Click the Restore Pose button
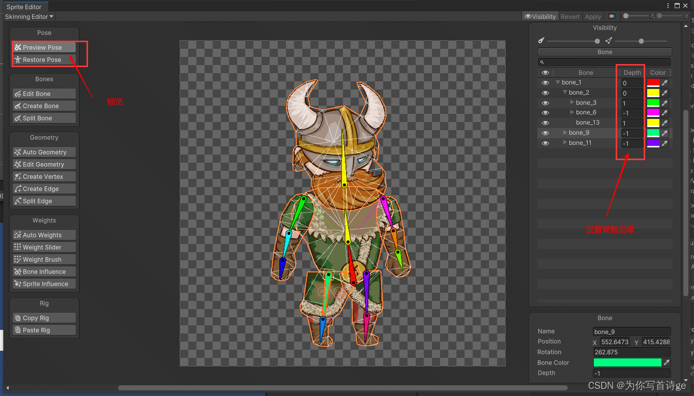Viewport: 694px width, 396px height. [44, 59]
